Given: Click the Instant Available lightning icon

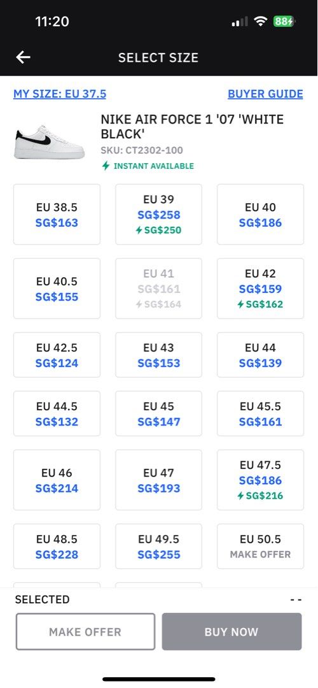Looking at the screenshot, I should pyautogui.click(x=106, y=166).
